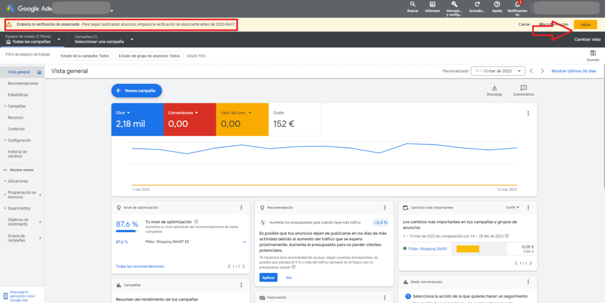Click the Ayuda help icon
The width and height of the screenshot is (605, 303).
[497, 5]
